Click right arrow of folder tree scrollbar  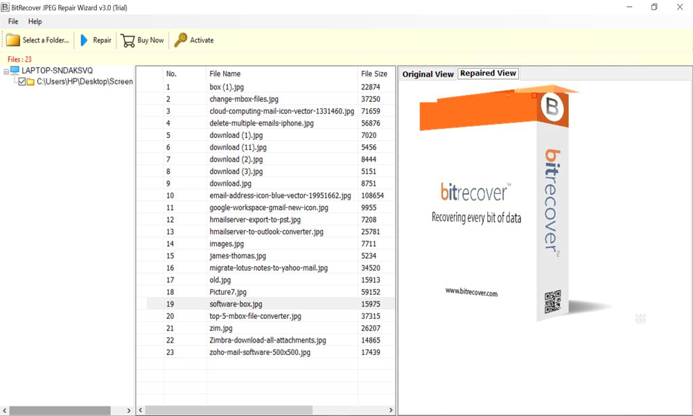129,410
